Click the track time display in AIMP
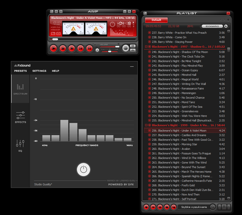The height and width of the screenshot is (215, 242). click(124, 23)
